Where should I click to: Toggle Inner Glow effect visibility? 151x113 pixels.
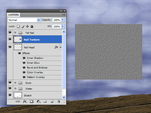click(24, 63)
